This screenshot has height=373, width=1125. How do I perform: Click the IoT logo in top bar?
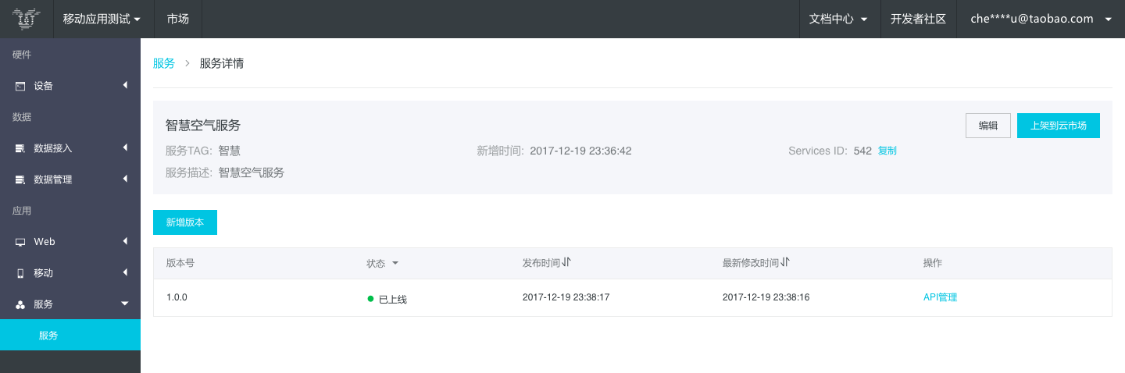(27, 19)
